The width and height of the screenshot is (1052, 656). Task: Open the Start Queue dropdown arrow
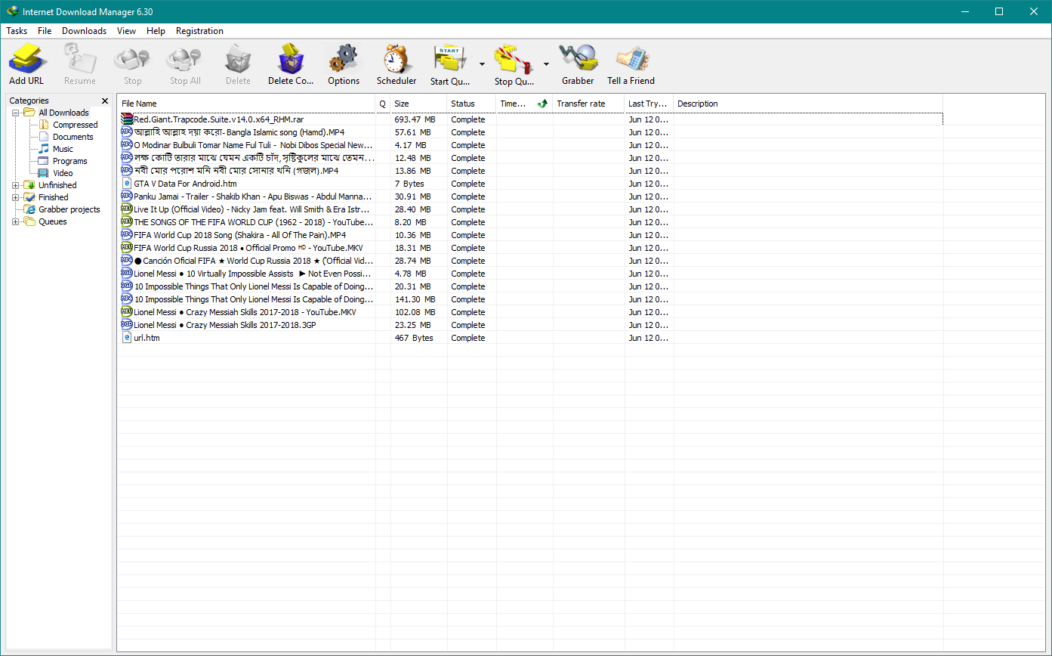point(482,63)
